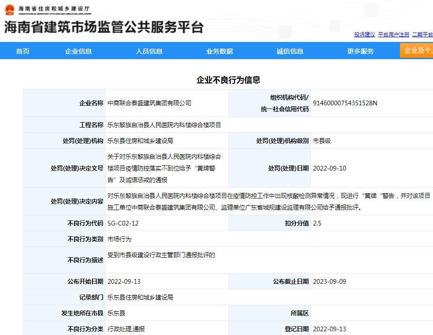Click the behavior code SG-C02-12

(x=123, y=223)
